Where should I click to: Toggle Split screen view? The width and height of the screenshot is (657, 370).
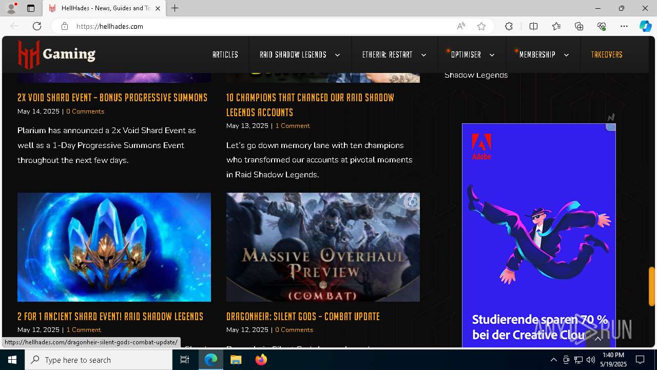tap(533, 26)
